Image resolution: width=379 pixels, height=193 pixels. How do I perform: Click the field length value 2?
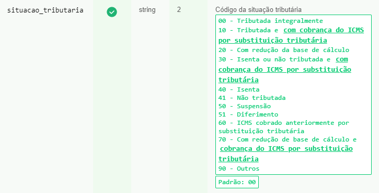[179, 10]
